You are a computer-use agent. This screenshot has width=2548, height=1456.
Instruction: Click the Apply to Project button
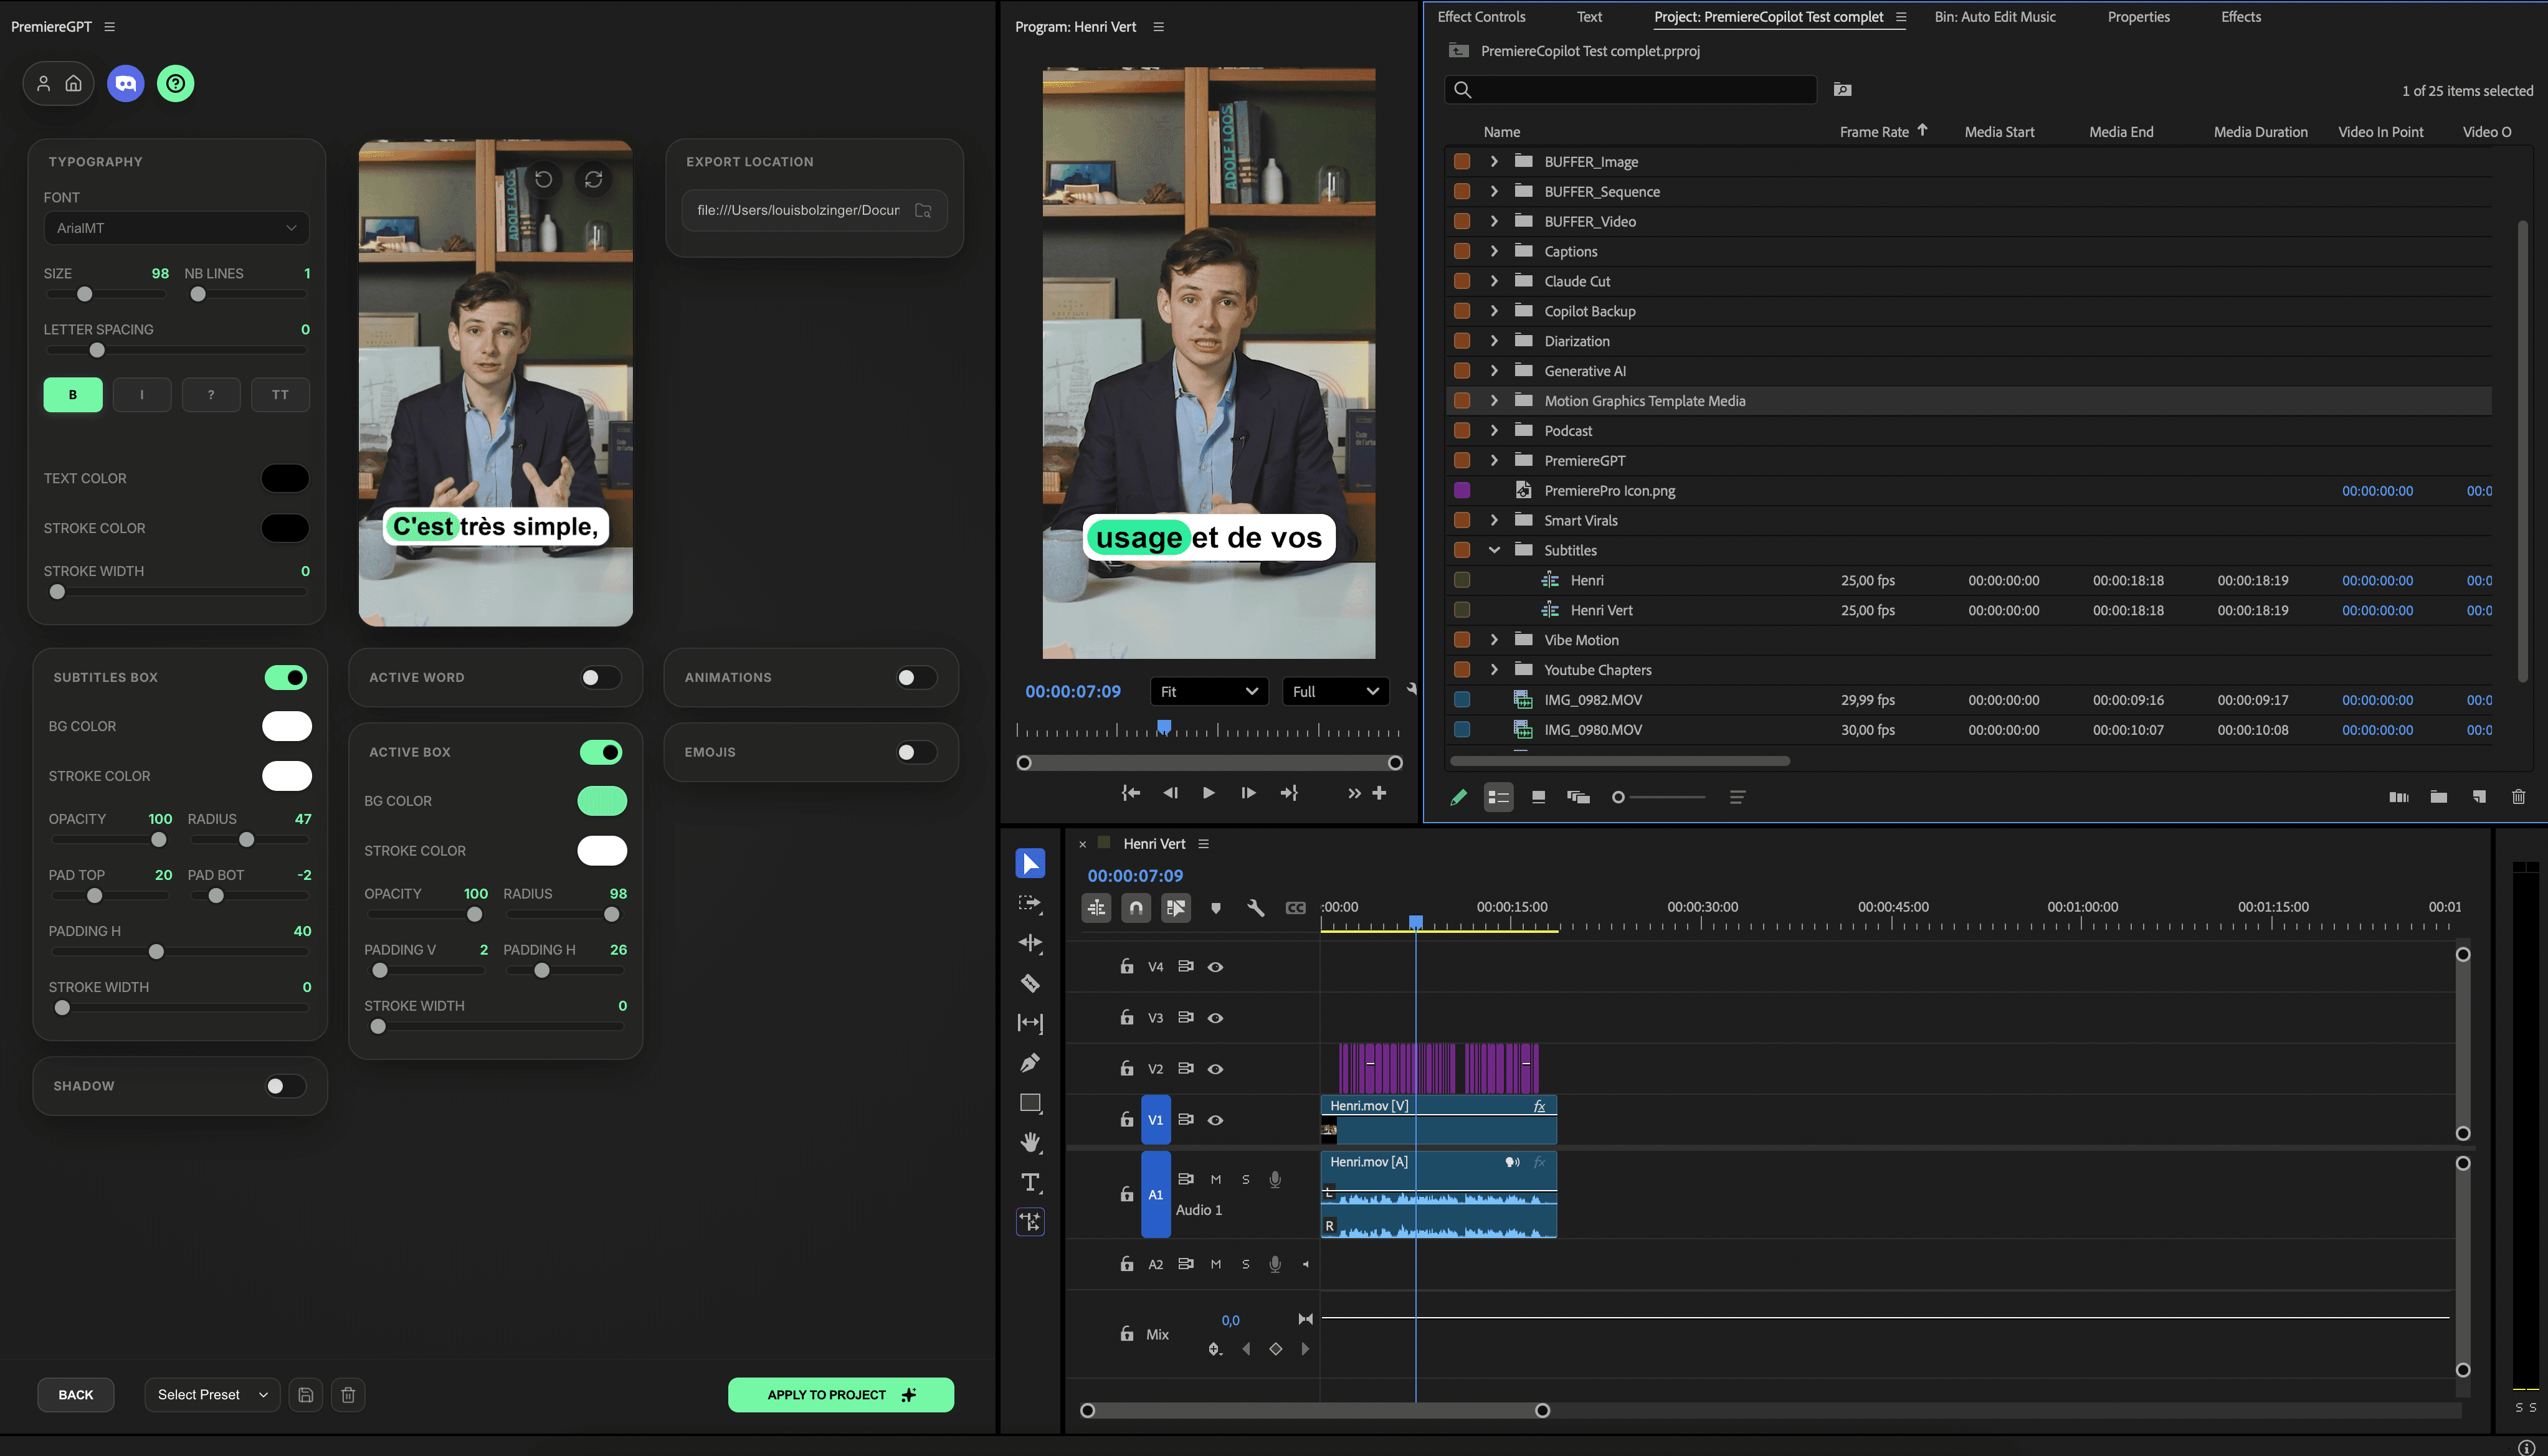tap(840, 1394)
